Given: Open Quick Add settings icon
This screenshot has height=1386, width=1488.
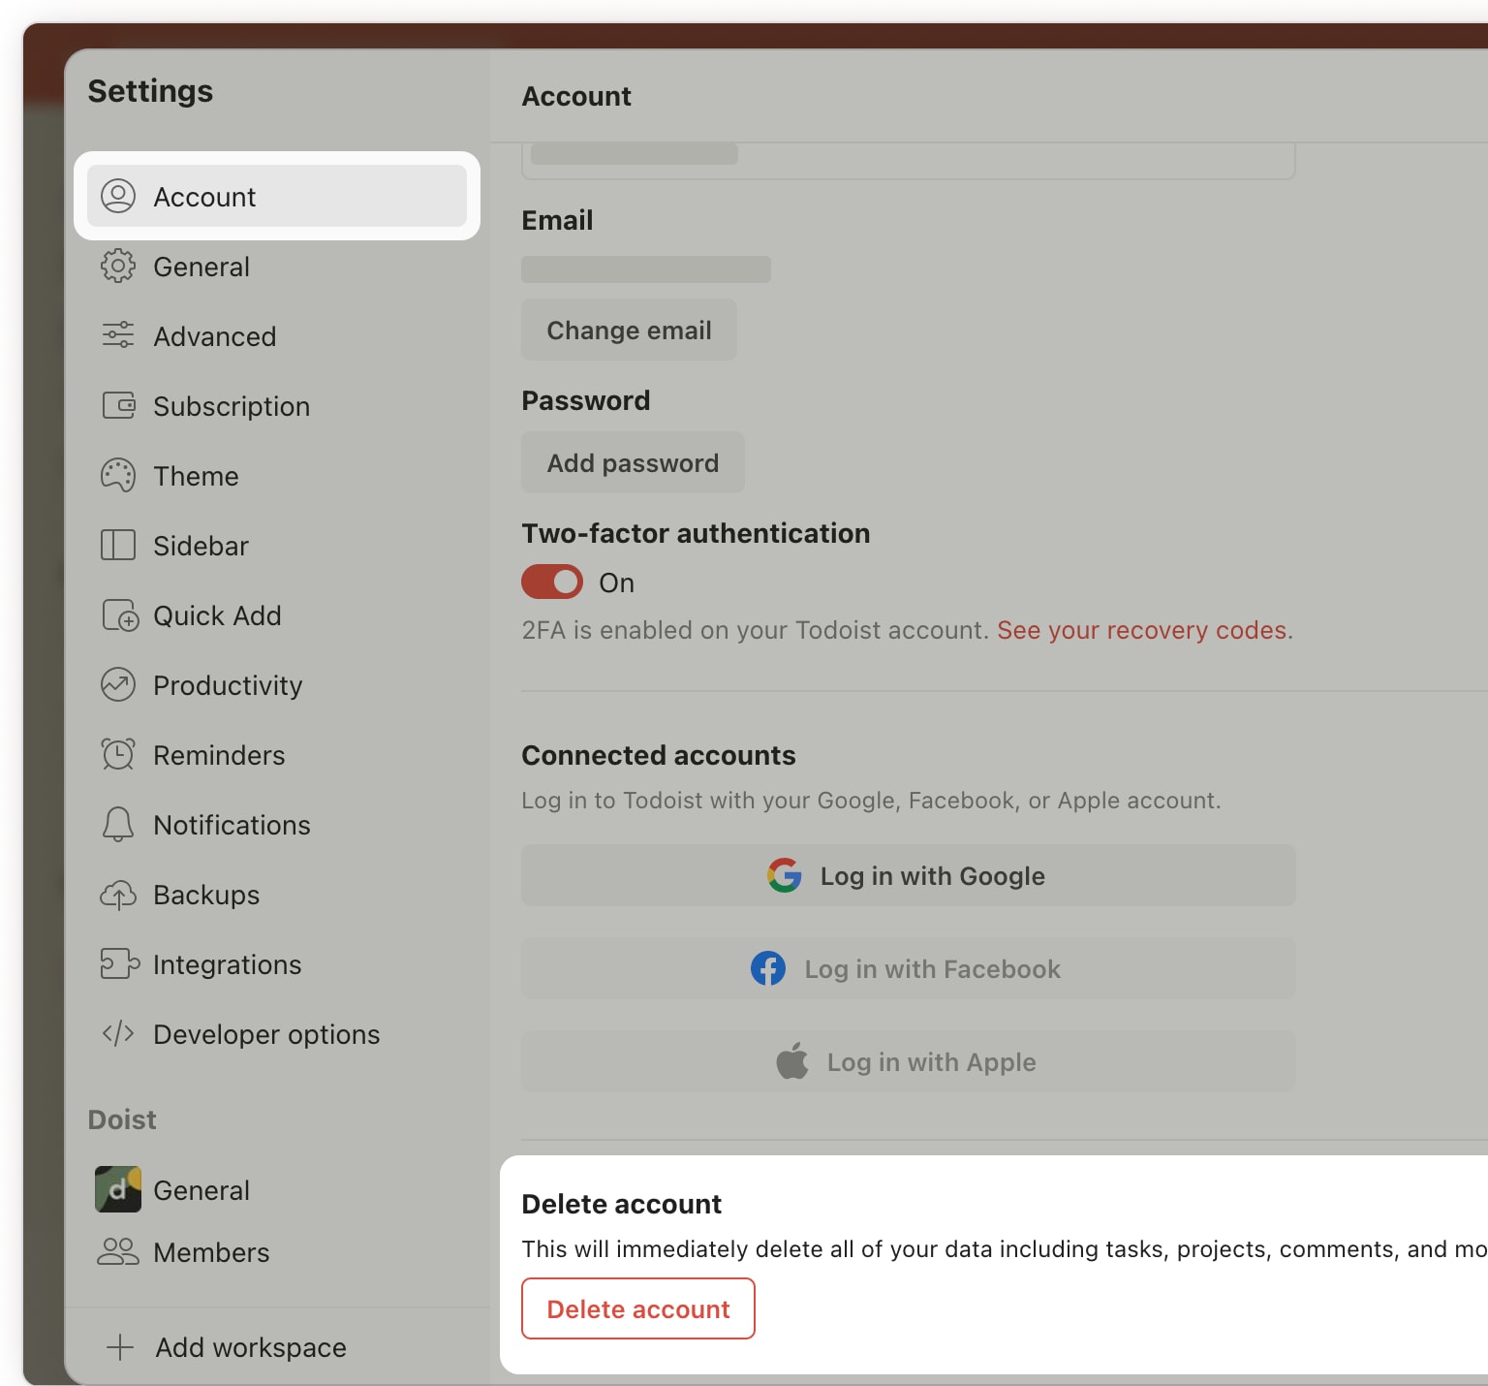Looking at the screenshot, I should pyautogui.click(x=118, y=615).
